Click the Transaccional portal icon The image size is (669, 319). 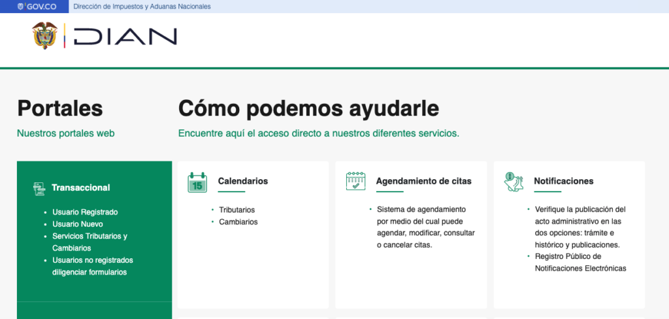pyautogui.click(x=39, y=188)
